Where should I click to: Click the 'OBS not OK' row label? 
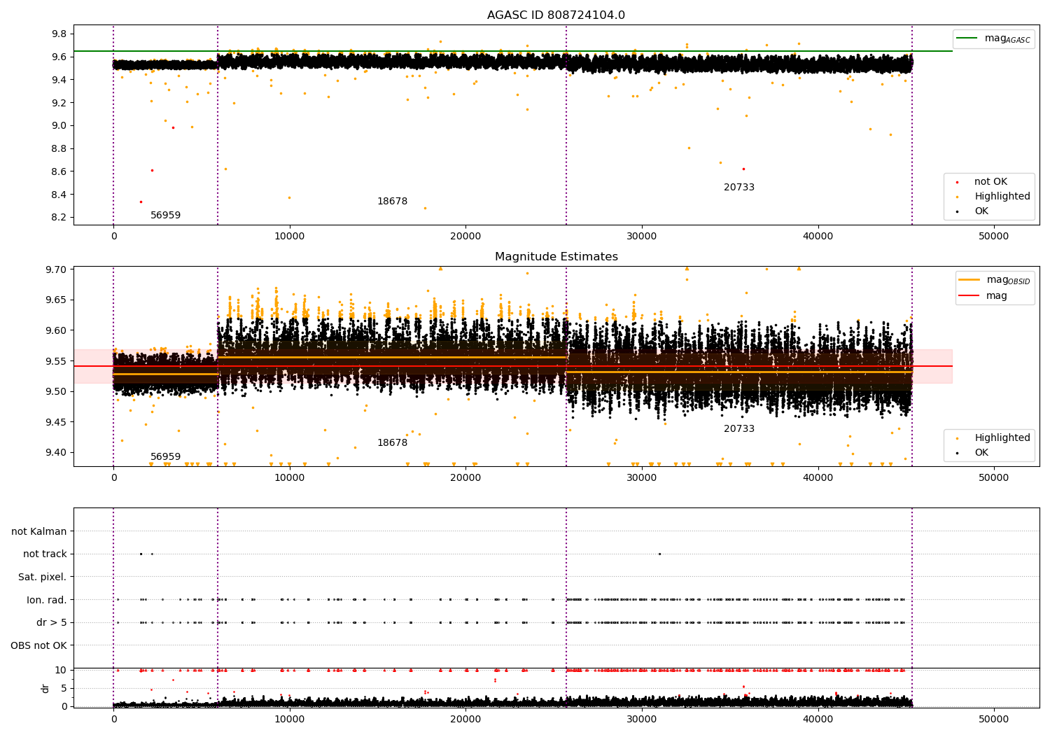point(38,646)
